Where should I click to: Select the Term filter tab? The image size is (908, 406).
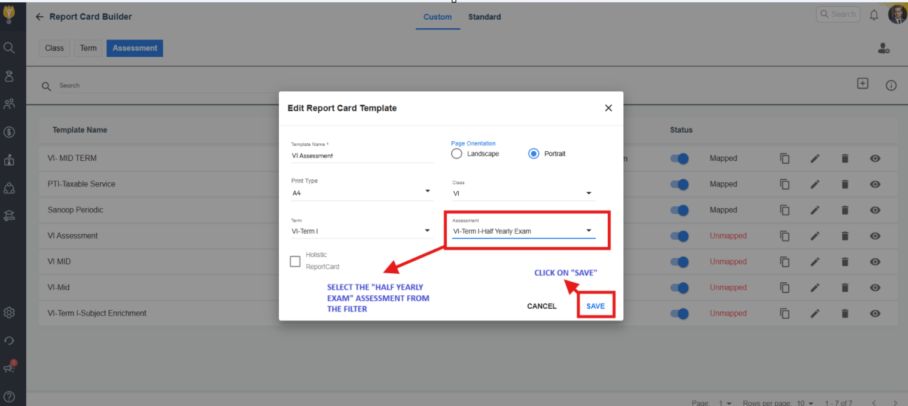click(x=88, y=48)
